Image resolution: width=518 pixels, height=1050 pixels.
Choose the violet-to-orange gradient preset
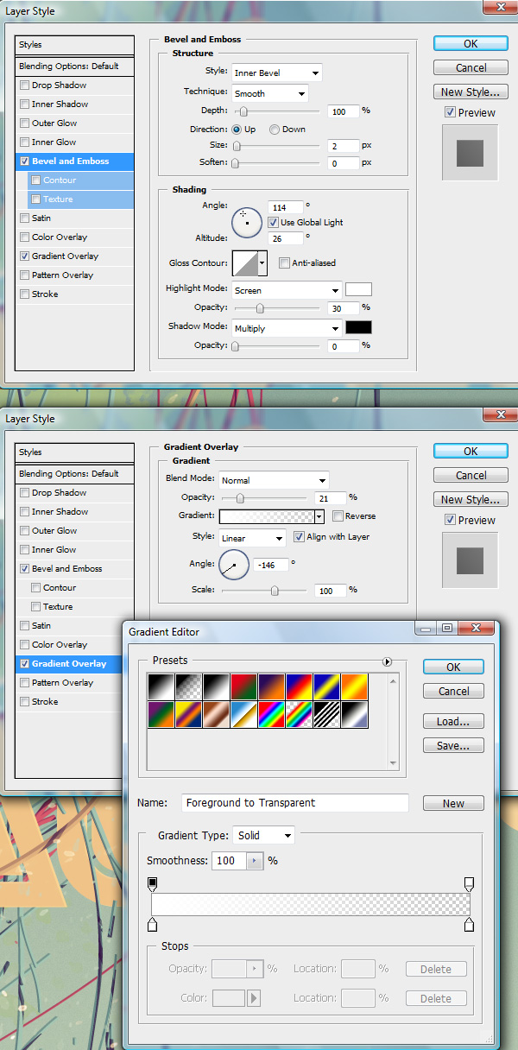(272, 687)
